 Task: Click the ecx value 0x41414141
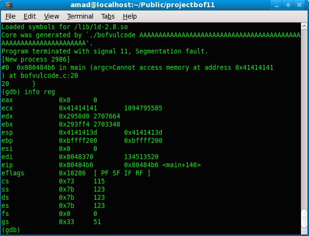pos(78,108)
